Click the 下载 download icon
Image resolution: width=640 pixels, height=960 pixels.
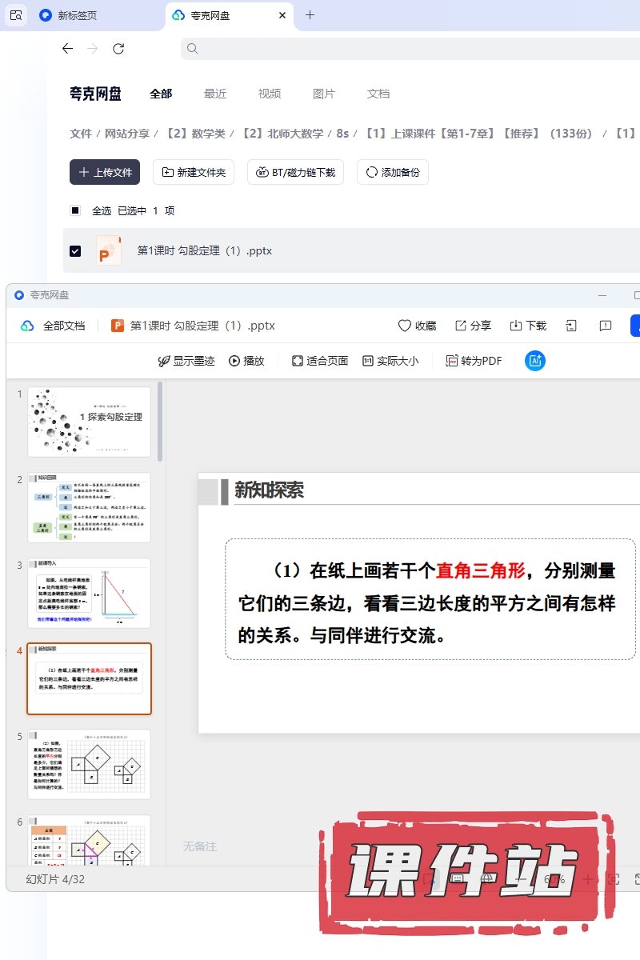click(516, 326)
